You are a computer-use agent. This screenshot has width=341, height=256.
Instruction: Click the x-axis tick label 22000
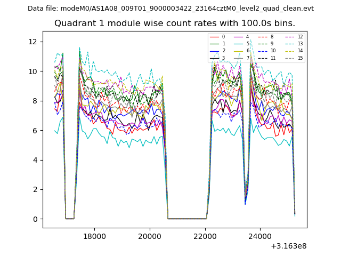click(205, 235)
